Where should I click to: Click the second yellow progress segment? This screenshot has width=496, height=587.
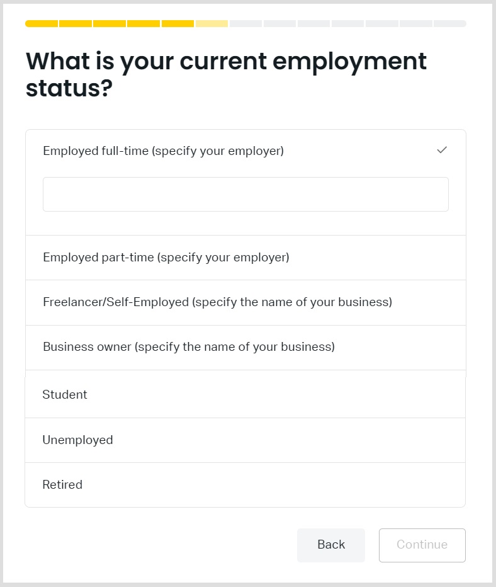click(x=76, y=24)
